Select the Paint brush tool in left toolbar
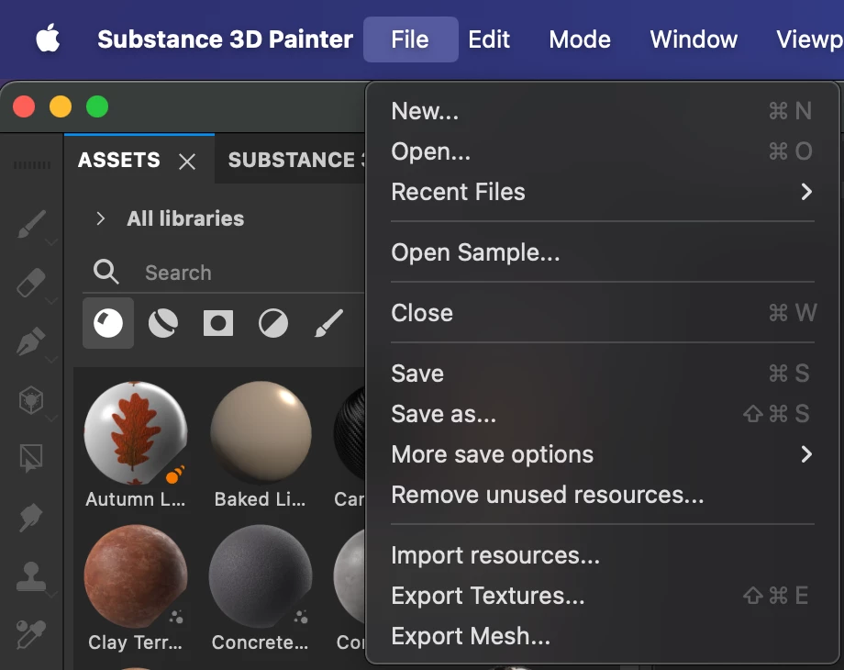This screenshot has height=670, width=844. pyautogui.click(x=31, y=224)
